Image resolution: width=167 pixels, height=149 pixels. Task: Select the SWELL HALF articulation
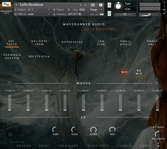pyautogui.click(x=152, y=43)
